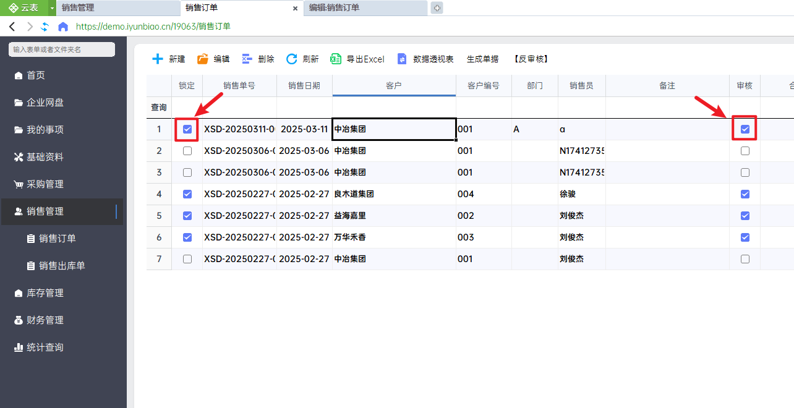Viewport: 794px width, 408px height.
Task: Click 【反审核】 button
Action: point(531,59)
